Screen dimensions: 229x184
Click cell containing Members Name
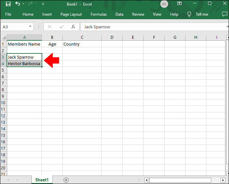pos(24,44)
